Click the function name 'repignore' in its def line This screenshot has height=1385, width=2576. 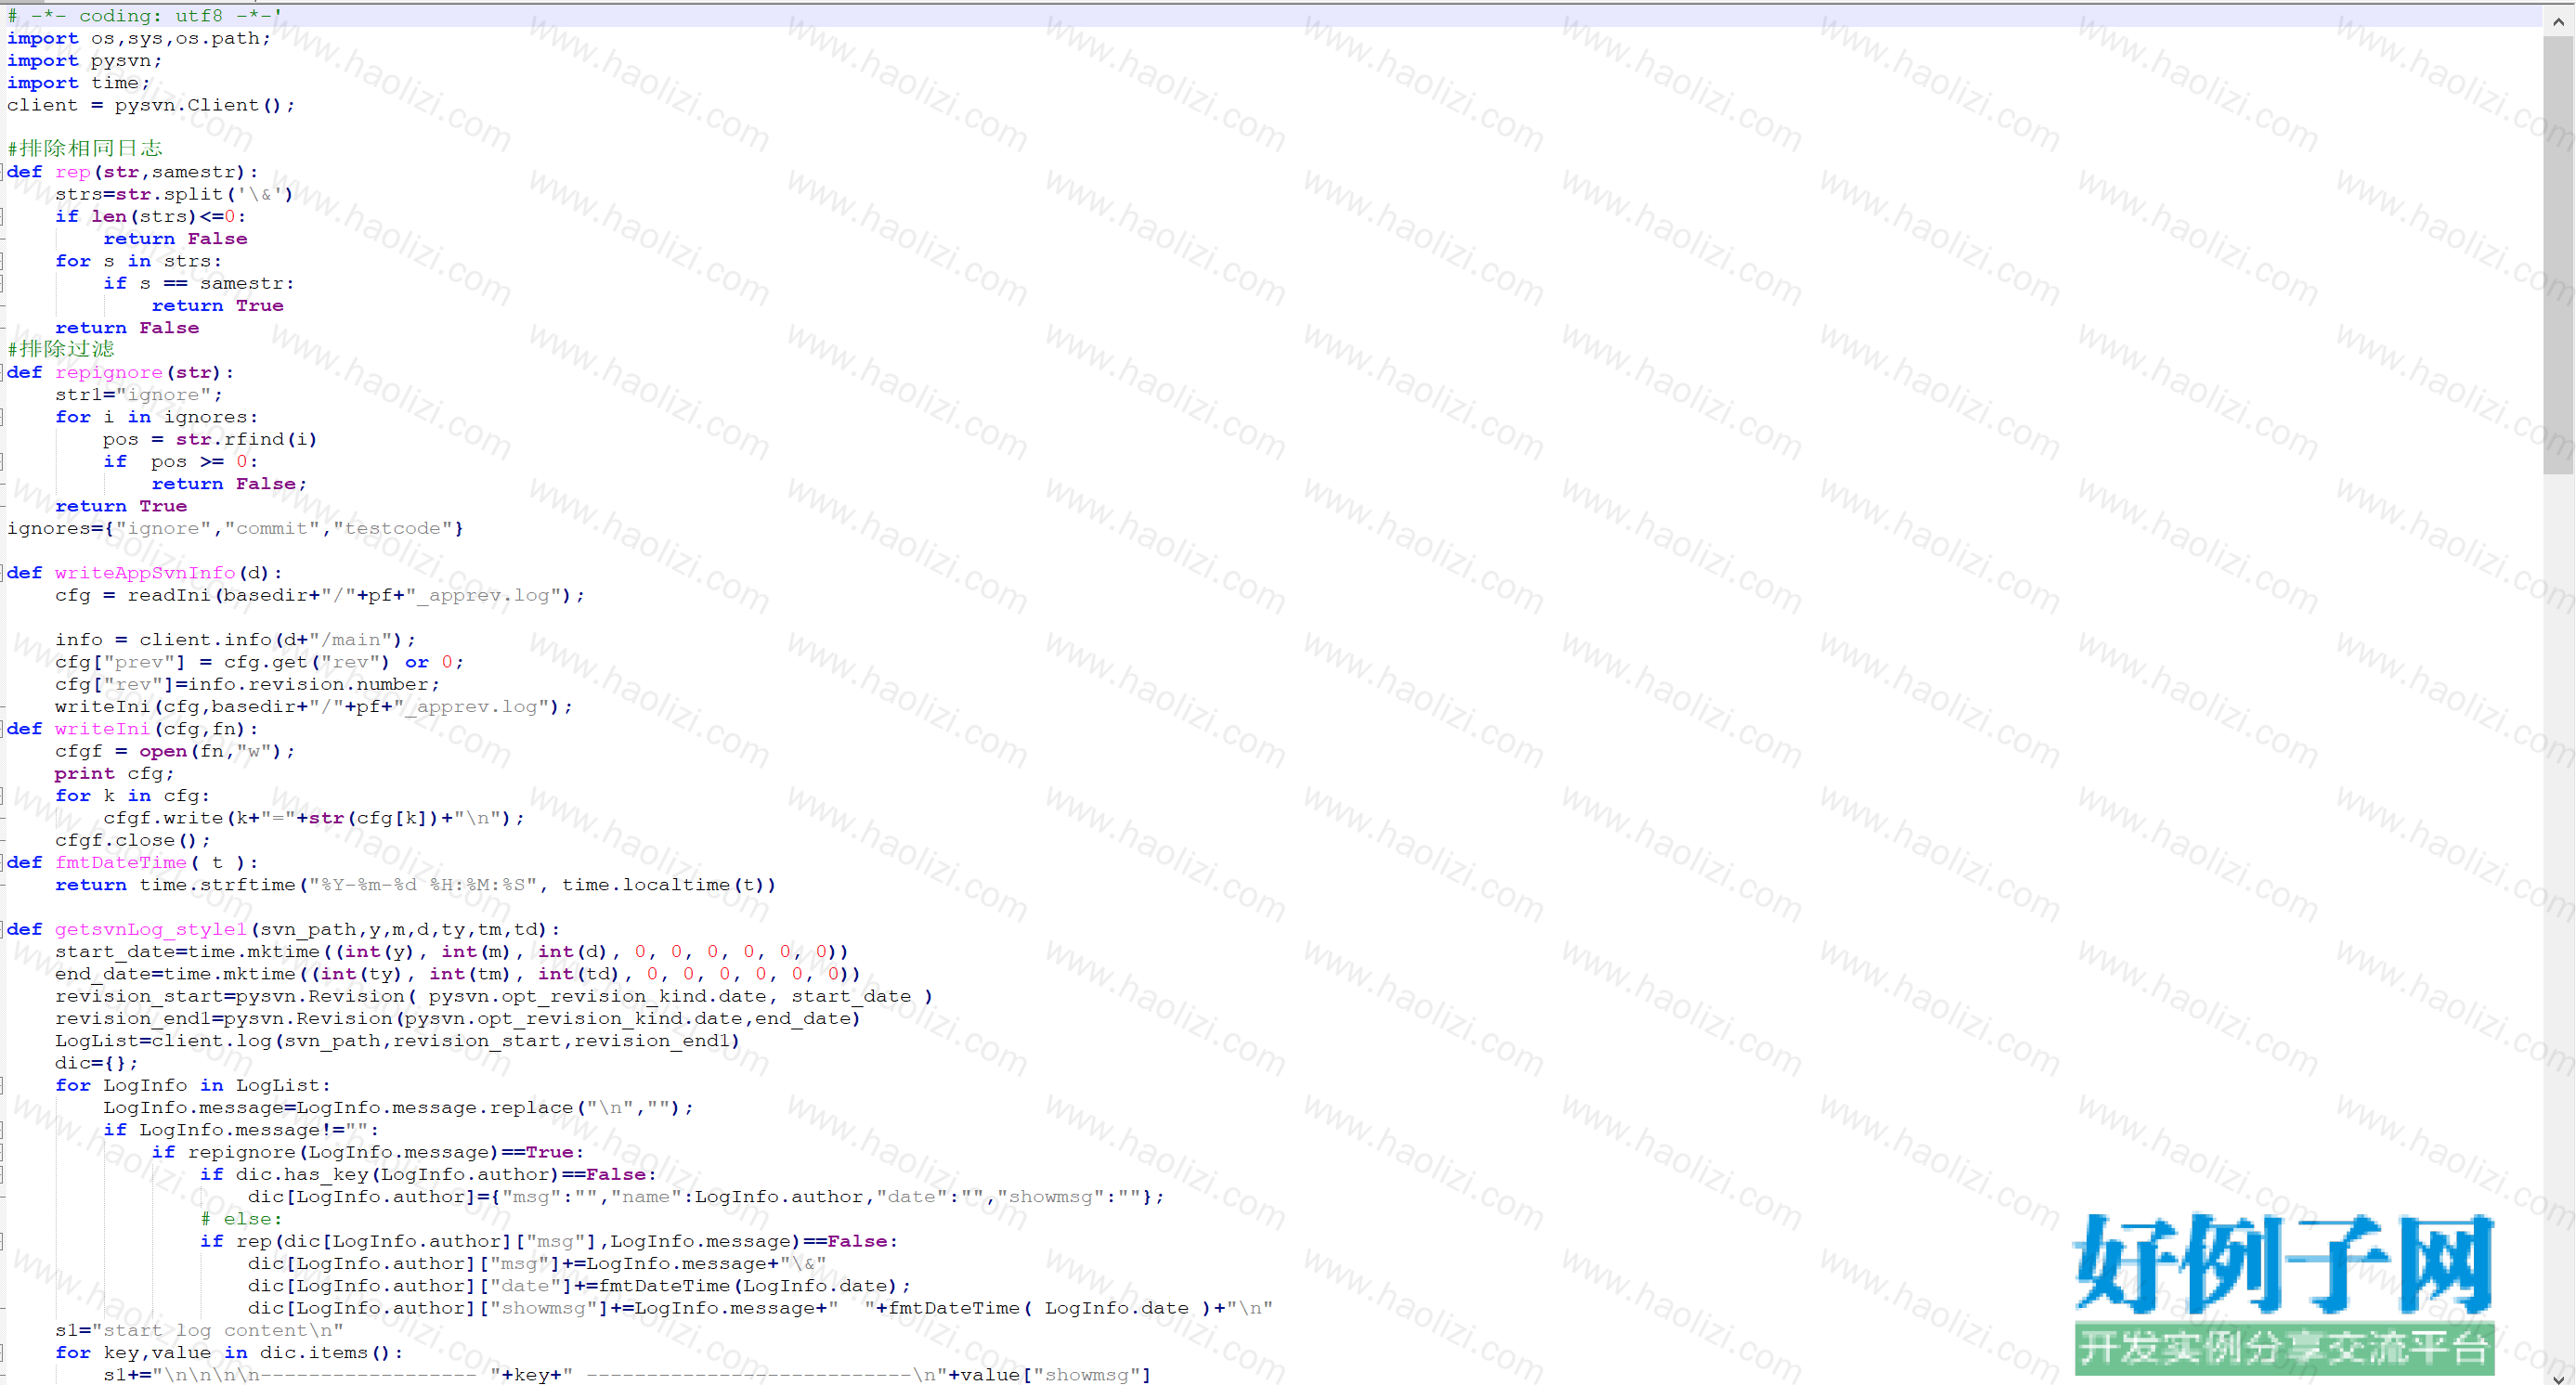coord(109,373)
